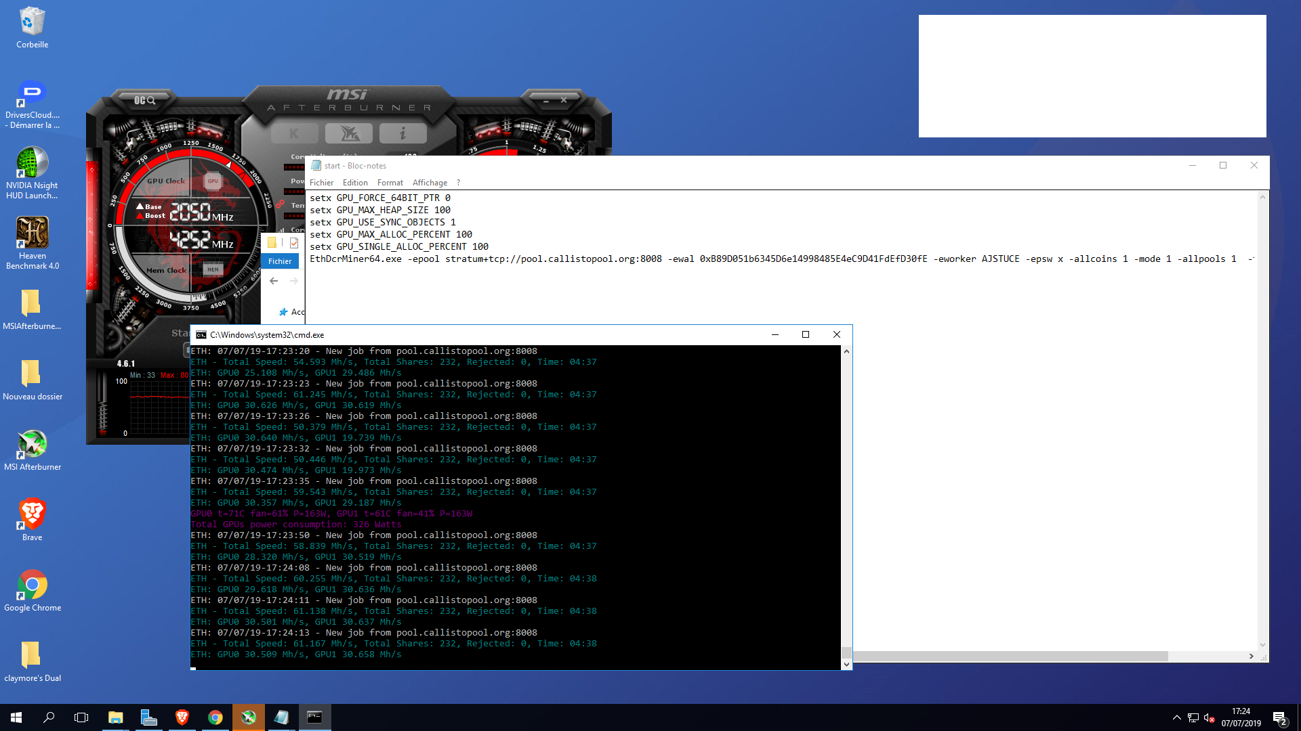Open Task View on taskbar
This screenshot has height=731, width=1301.
coord(81,717)
